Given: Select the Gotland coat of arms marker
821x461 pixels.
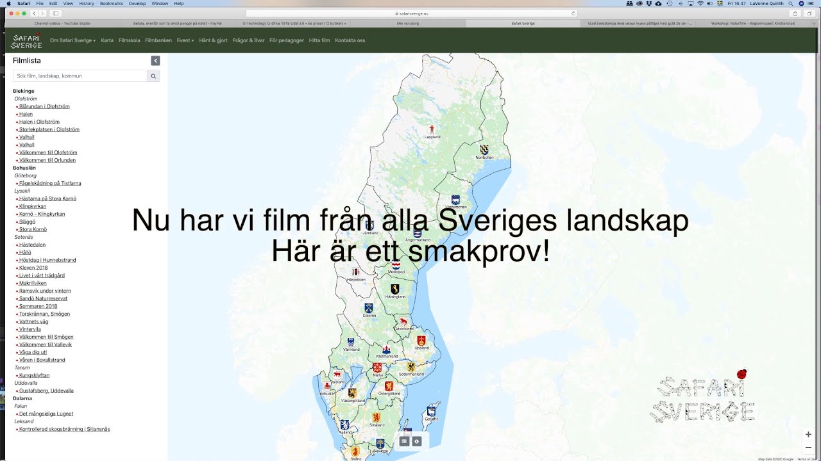Looking at the screenshot, I should click(x=432, y=411).
